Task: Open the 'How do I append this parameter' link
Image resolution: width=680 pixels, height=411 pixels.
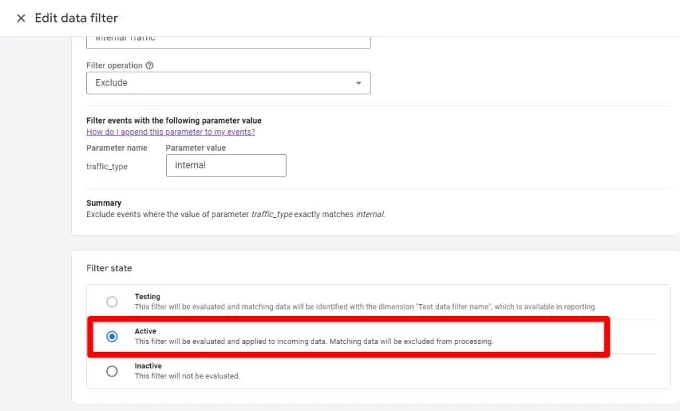Action: [171, 132]
